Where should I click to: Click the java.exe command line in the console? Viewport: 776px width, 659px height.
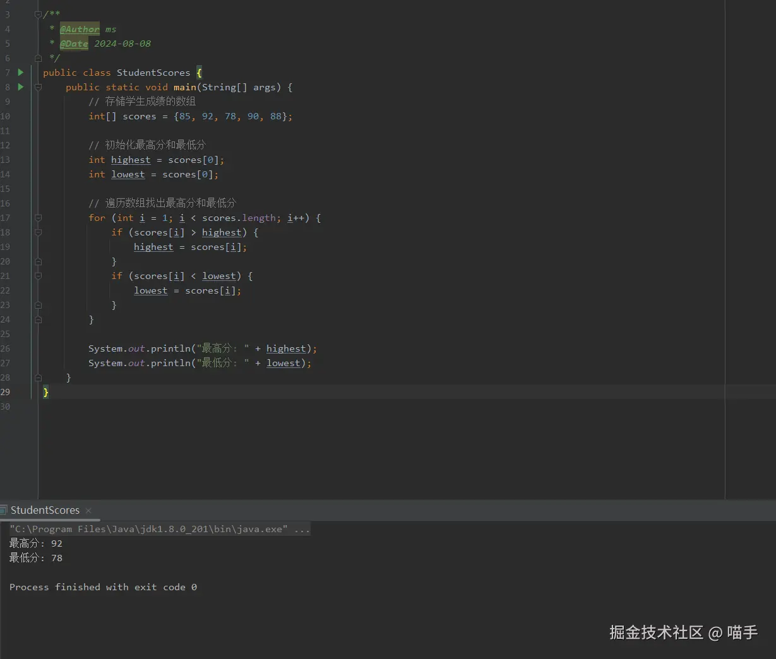tap(160, 529)
